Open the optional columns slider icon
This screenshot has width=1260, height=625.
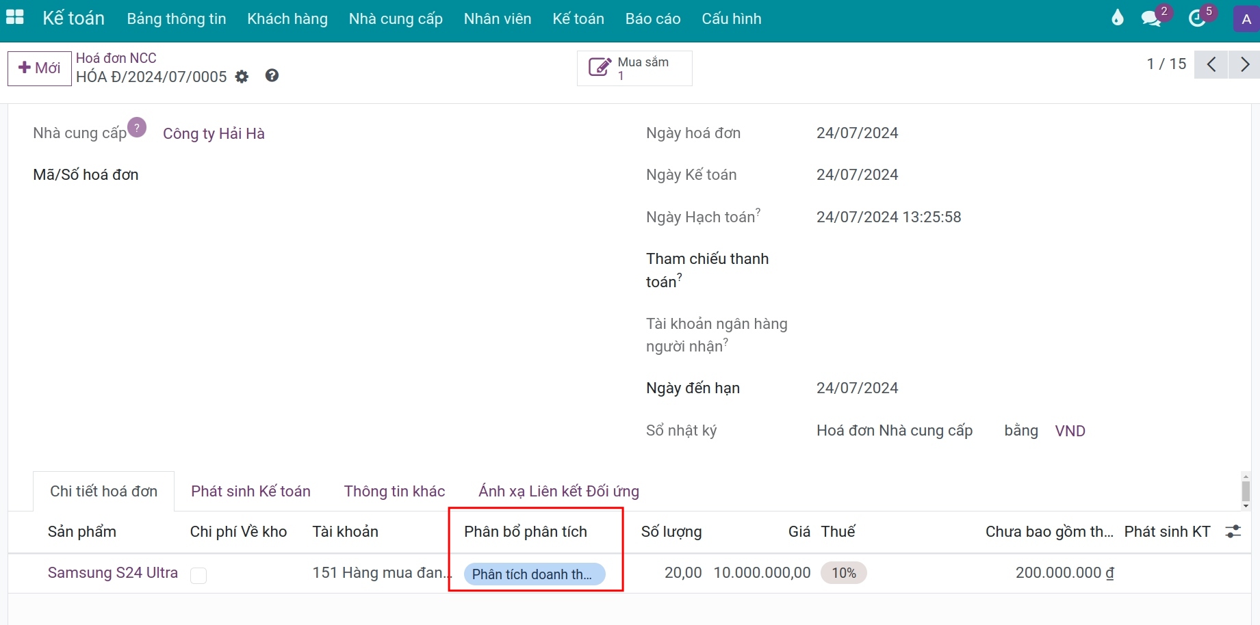tap(1233, 531)
